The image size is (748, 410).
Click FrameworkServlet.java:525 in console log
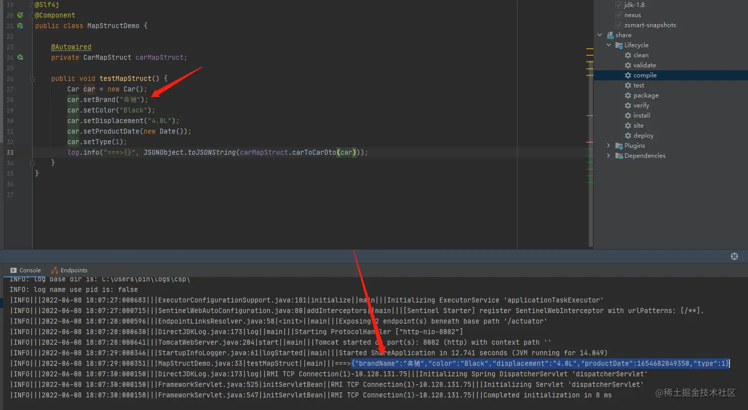click(208, 384)
